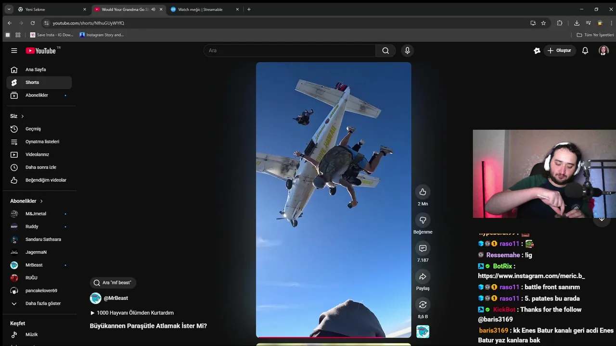Viewport: 616px width, 346px height.
Task: Open Videolarınız
Action: 39,154
